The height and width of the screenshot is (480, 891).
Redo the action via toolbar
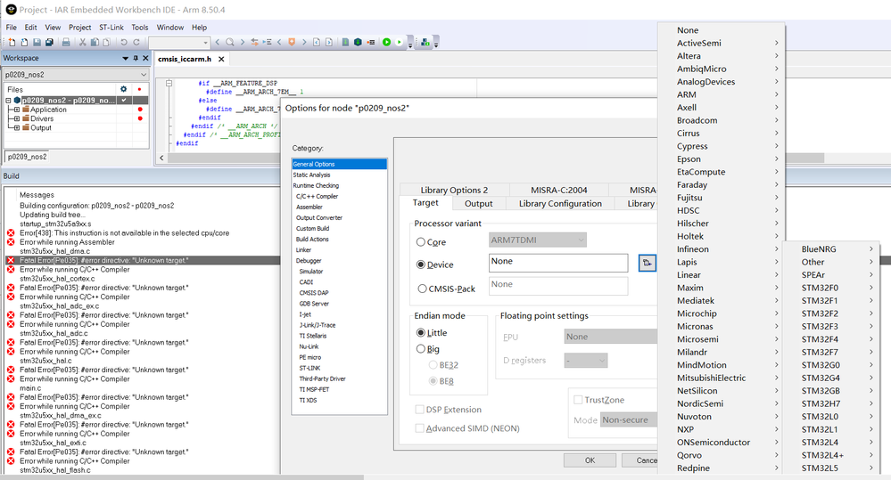[136, 42]
